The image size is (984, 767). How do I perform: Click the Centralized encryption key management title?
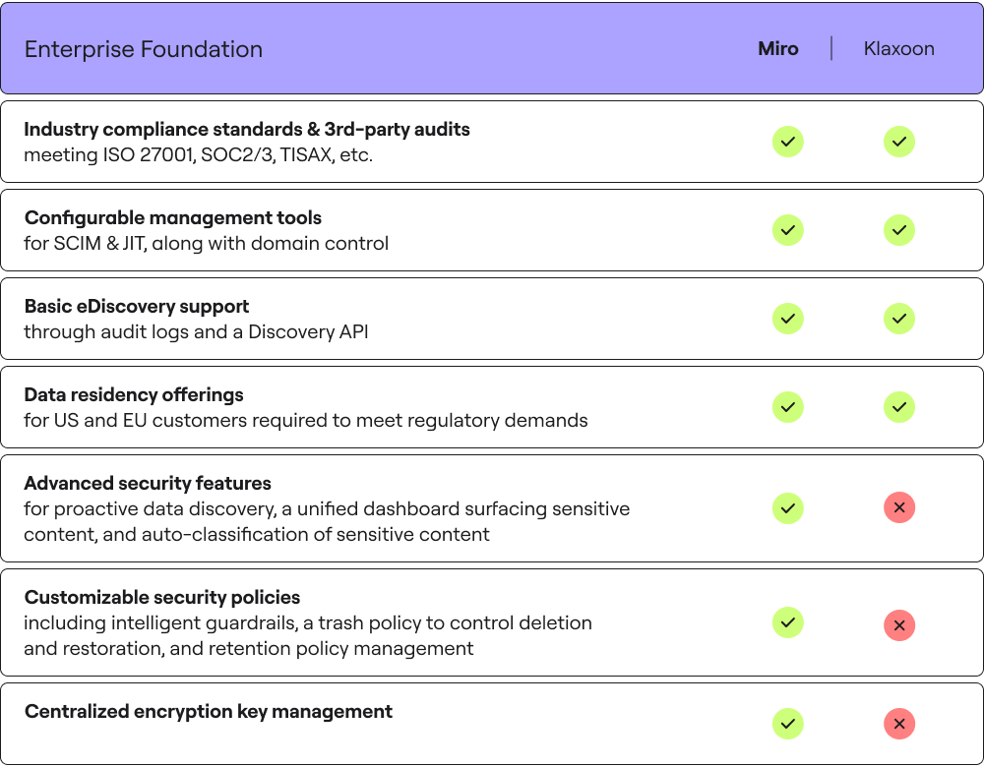tap(209, 711)
